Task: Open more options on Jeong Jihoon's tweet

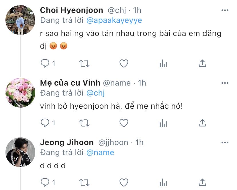Action: 225,142
